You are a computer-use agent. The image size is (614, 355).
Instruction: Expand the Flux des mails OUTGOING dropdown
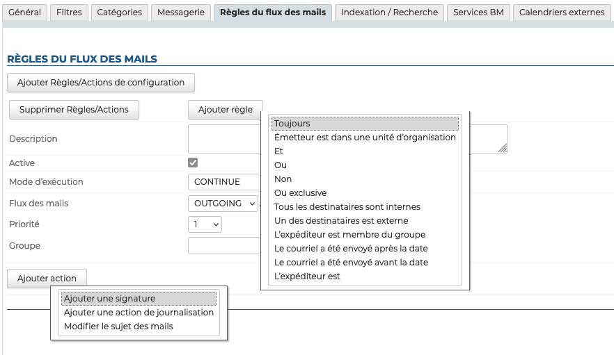223,204
